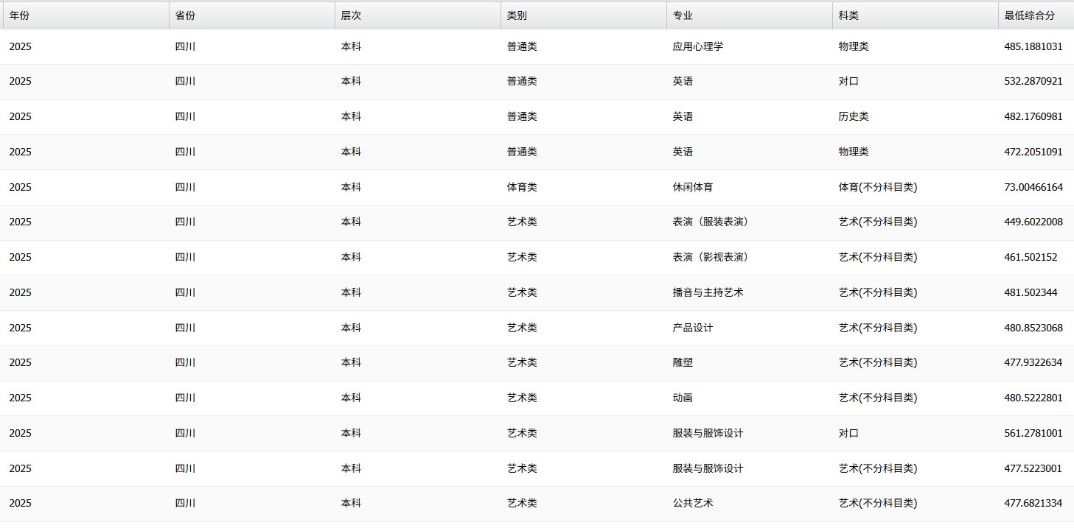The height and width of the screenshot is (528, 1074).
Task: Select 四川 in the 公共艺术 row
Action: click(185, 503)
